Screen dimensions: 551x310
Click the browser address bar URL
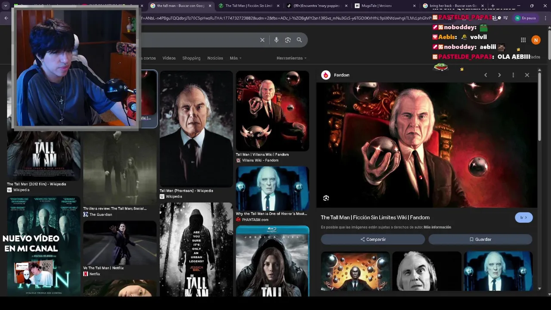pyautogui.click(x=284, y=18)
